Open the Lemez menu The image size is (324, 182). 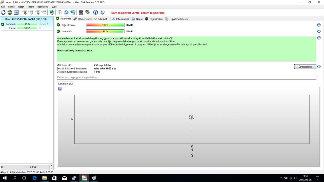click(11, 7)
